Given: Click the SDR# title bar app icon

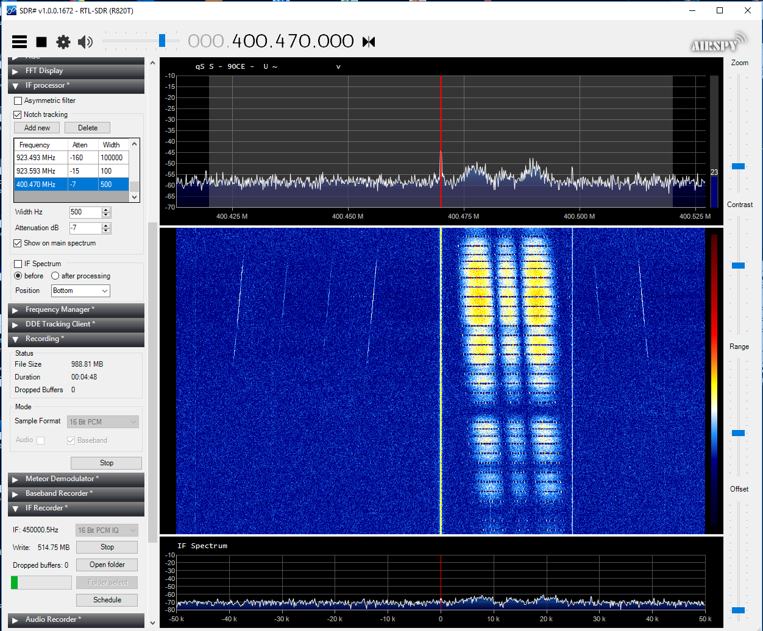Looking at the screenshot, I should click(10, 10).
